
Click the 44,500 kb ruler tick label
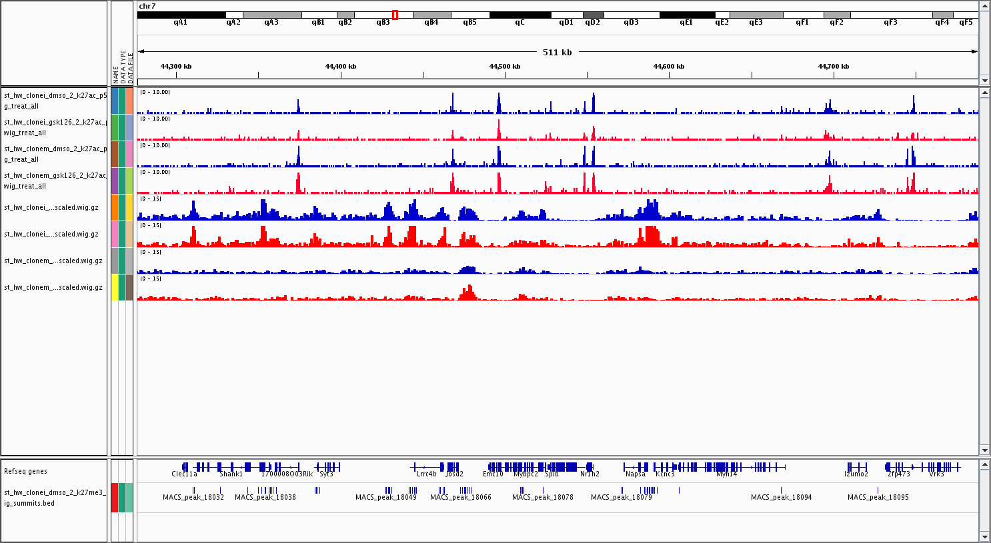pos(505,67)
